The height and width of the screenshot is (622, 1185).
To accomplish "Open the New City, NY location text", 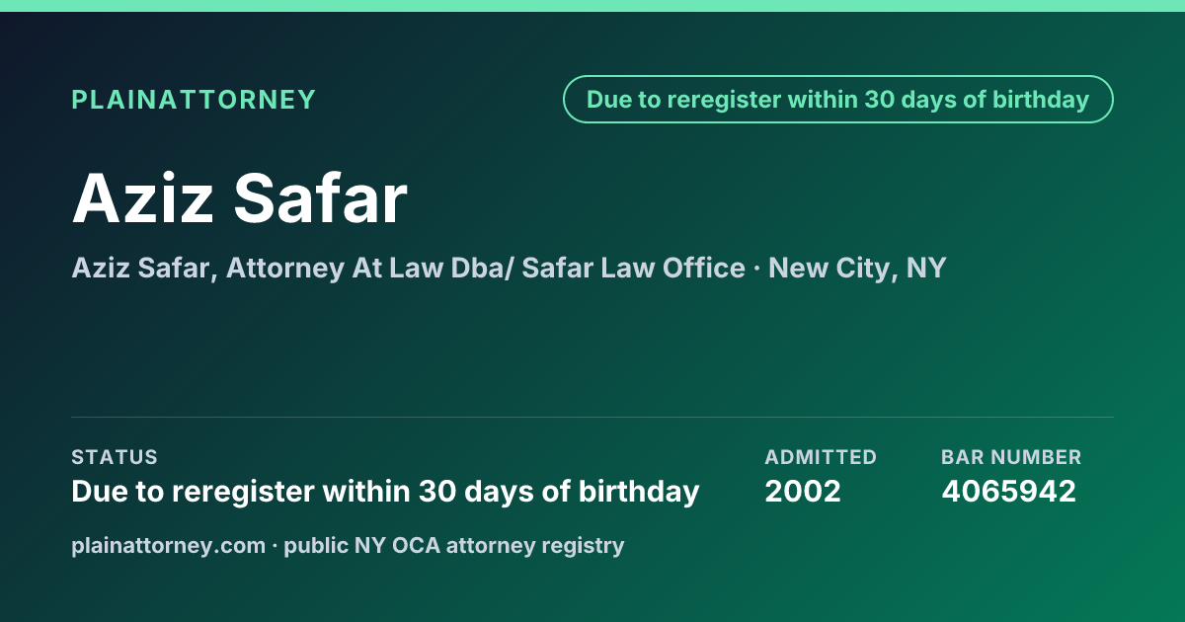I will pyautogui.click(x=857, y=269).
